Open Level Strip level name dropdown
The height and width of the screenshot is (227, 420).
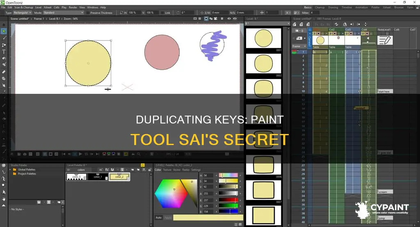pos(267,23)
